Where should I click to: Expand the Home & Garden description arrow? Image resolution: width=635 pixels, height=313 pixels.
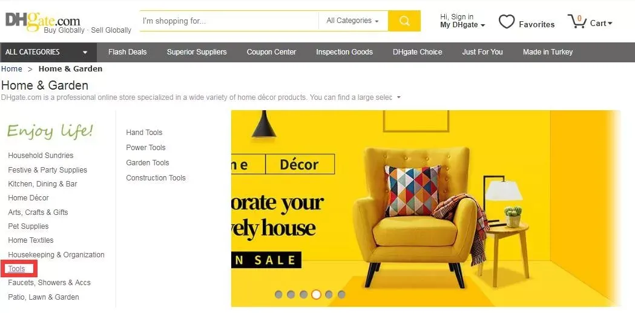(398, 97)
